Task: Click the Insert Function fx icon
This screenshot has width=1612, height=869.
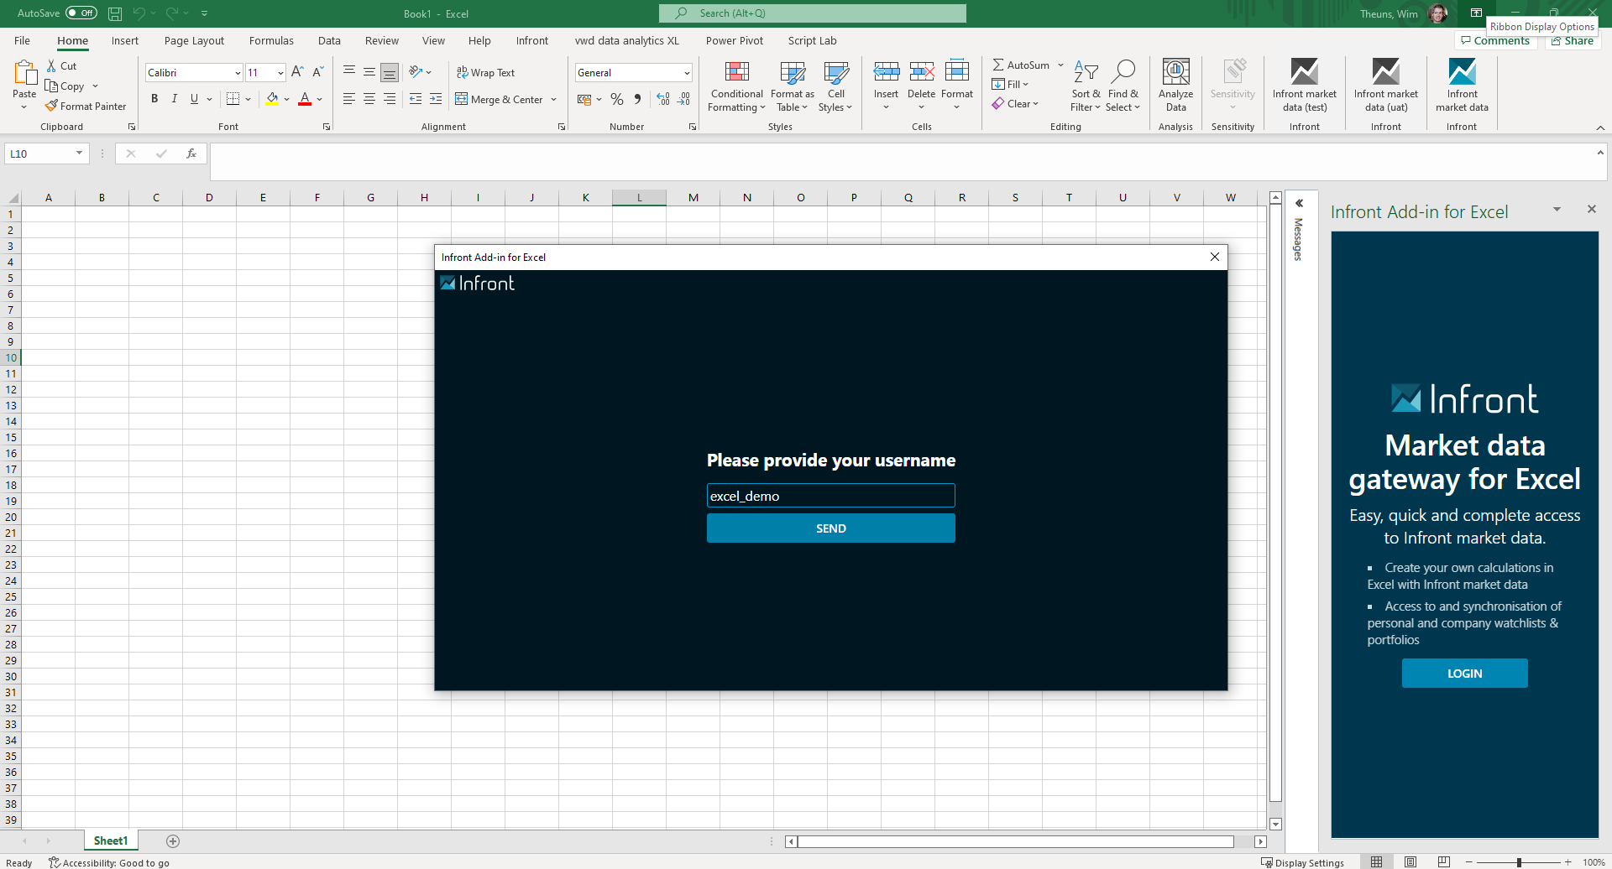Action: click(x=191, y=154)
